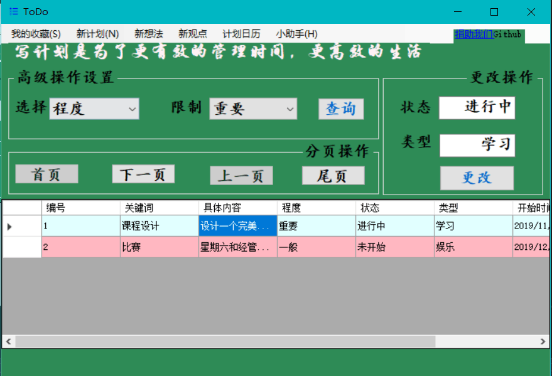Click the 类型 column header
The width and height of the screenshot is (552, 376).
click(x=474, y=208)
